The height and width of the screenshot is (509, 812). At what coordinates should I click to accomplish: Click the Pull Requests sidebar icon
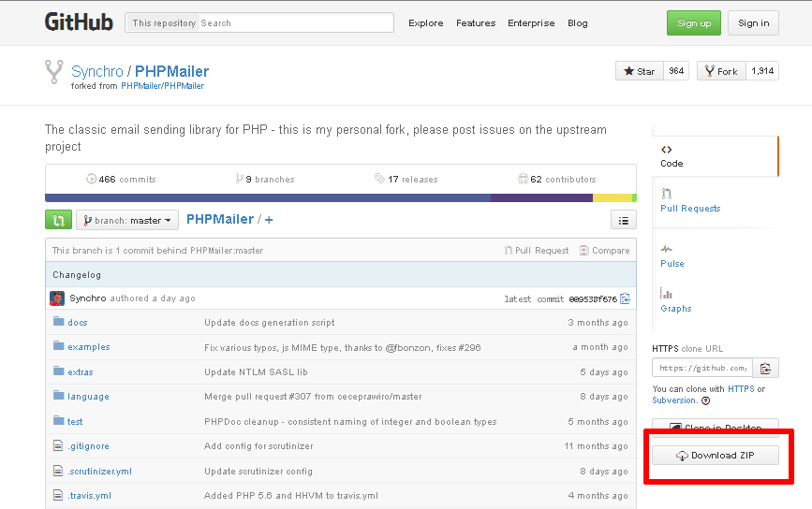[666, 194]
